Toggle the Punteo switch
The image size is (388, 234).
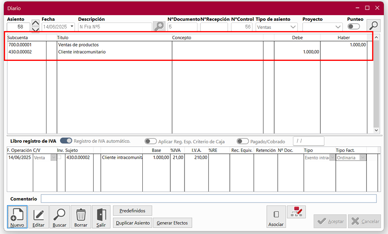(x=354, y=26)
